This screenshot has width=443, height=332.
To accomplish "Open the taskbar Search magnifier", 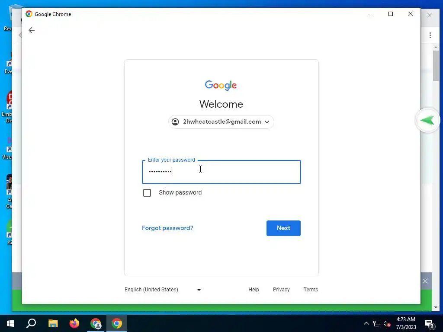I will tap(31, 323).
